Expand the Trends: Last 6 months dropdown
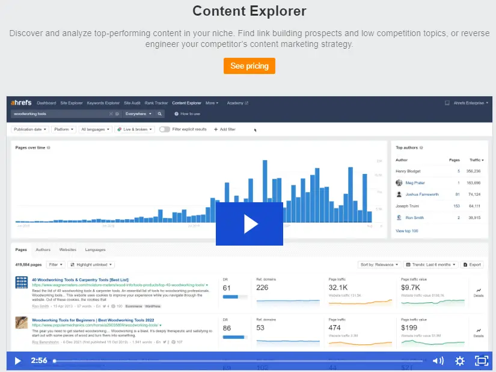Screen dimensions: 496x372 pos(430,265)
